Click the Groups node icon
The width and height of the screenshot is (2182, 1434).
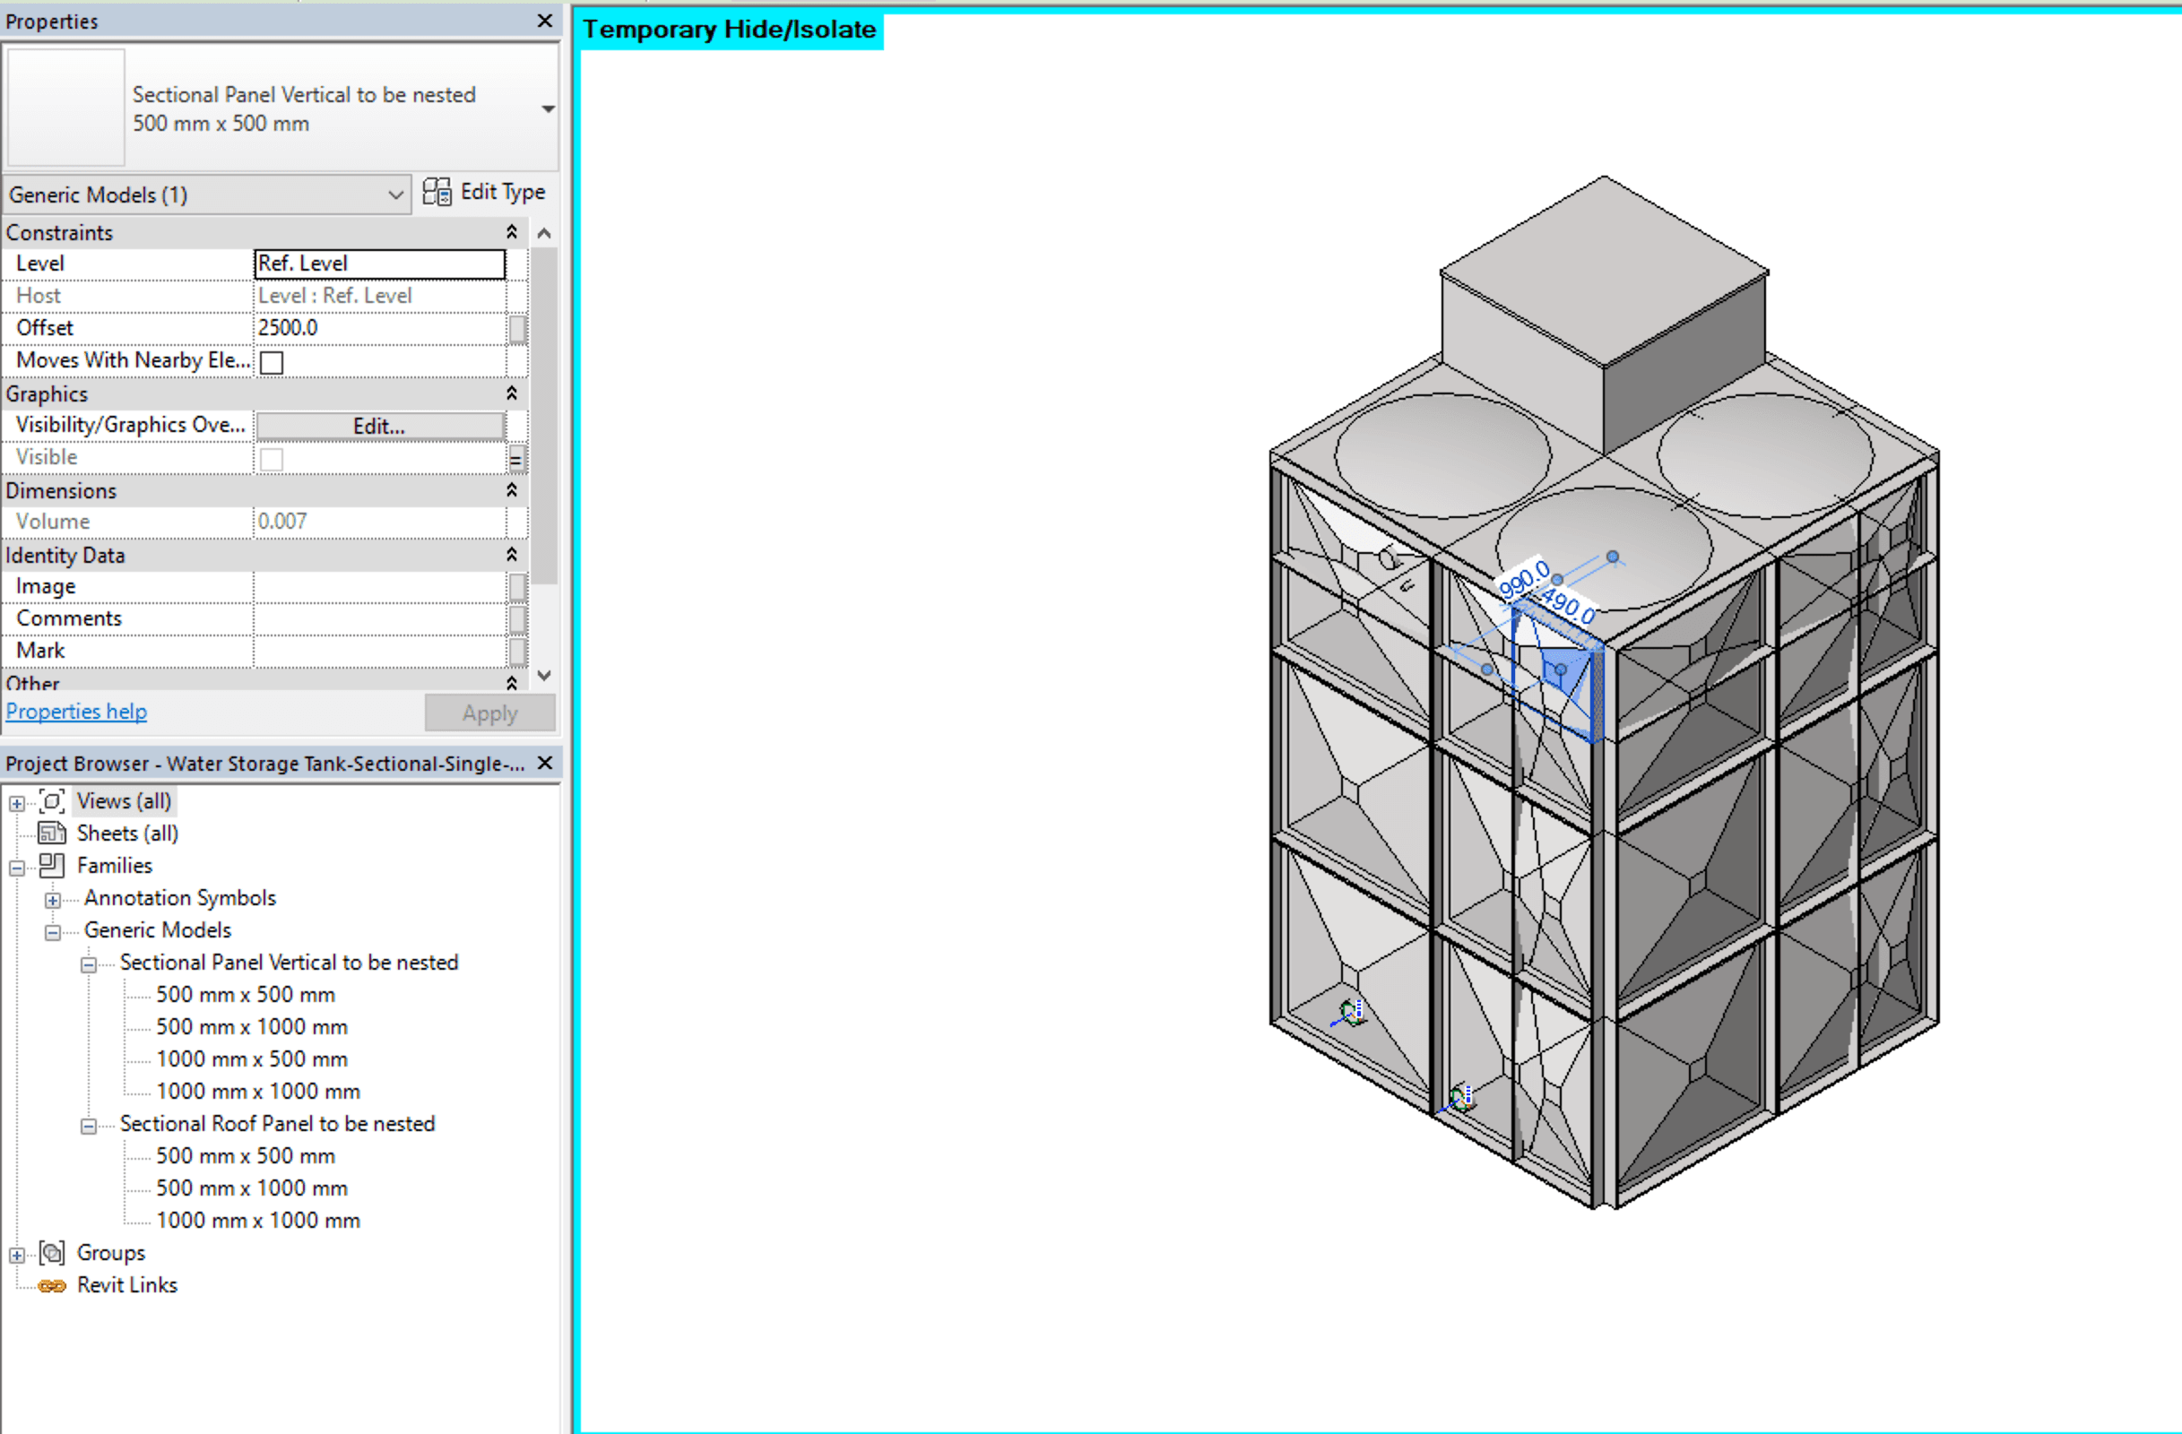point(52,1253)
